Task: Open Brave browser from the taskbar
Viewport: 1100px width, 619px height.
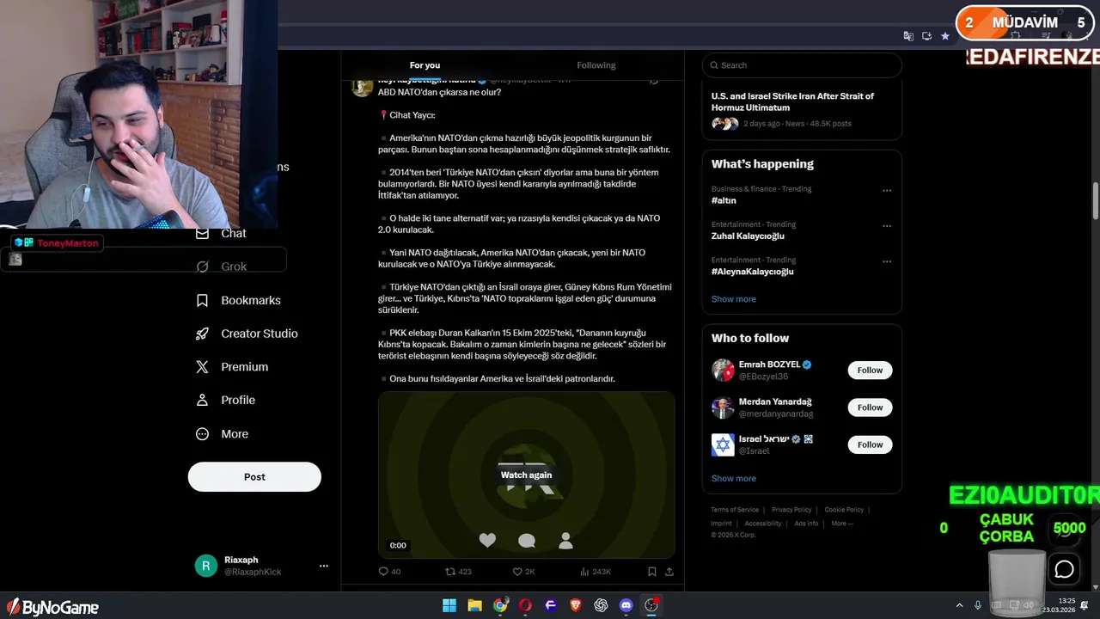Action: pos(576,605)
